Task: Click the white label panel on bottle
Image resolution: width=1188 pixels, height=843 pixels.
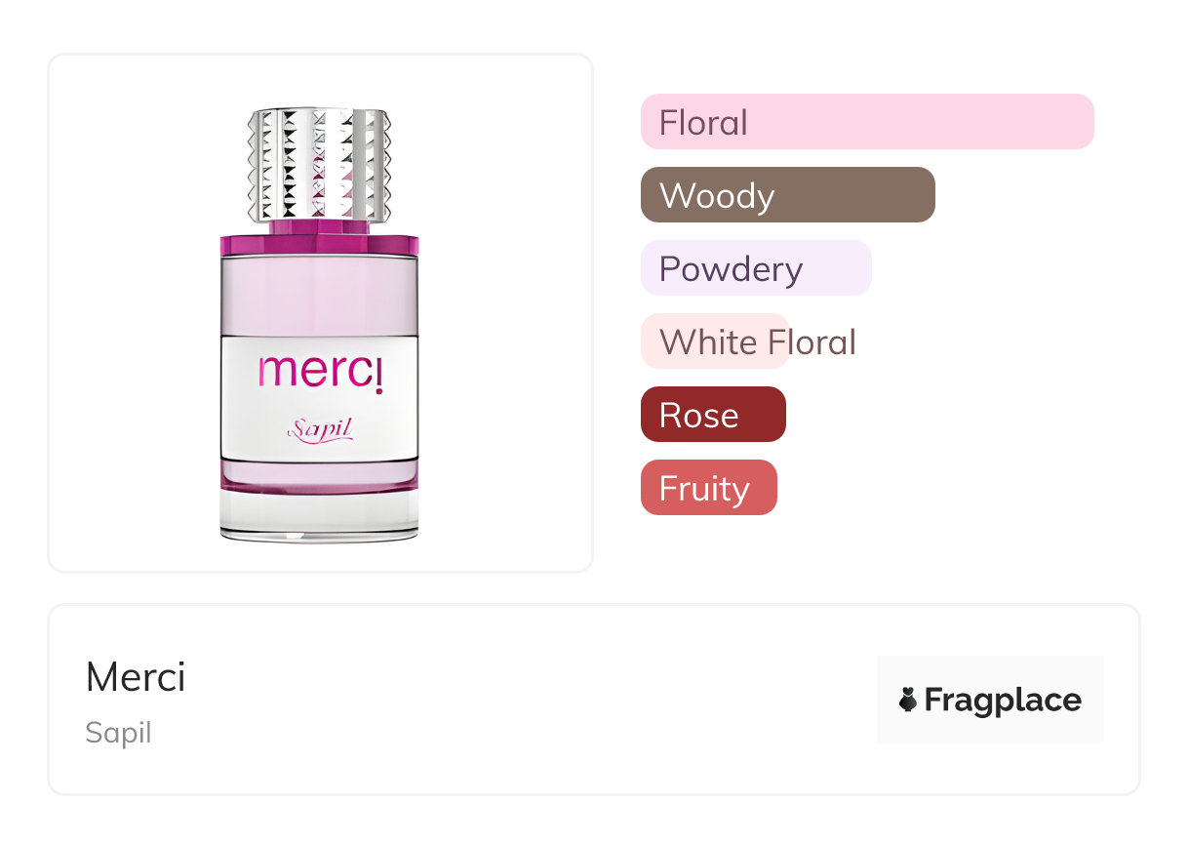Action: pyautogui.click(x=319, y=400)
